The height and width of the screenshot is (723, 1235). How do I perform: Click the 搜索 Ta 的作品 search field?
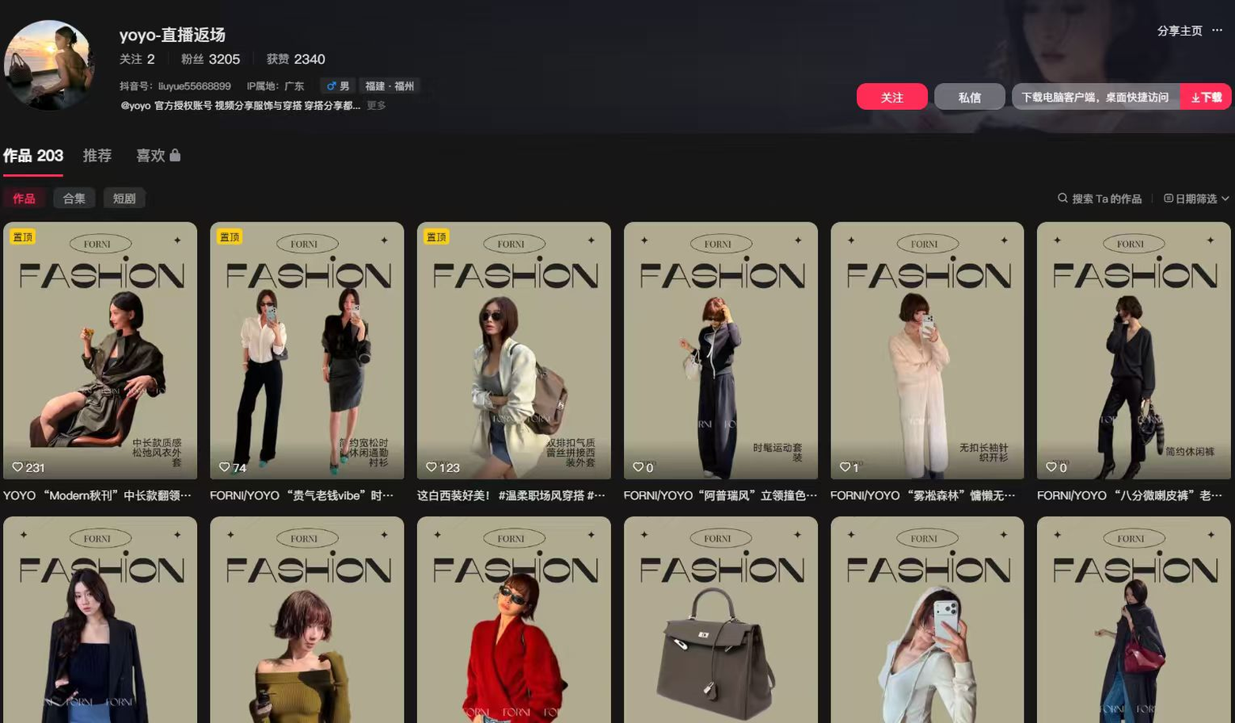pyautogui.click(x=1100, y=199)
